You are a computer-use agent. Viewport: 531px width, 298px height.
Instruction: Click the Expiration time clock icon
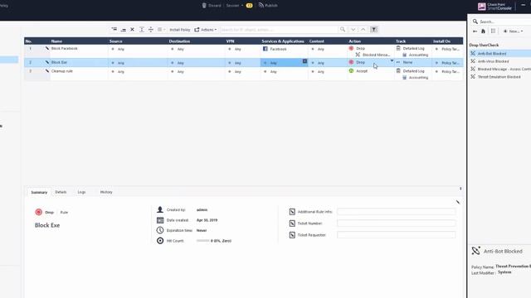pyautogui.click(x=160, y=230)
